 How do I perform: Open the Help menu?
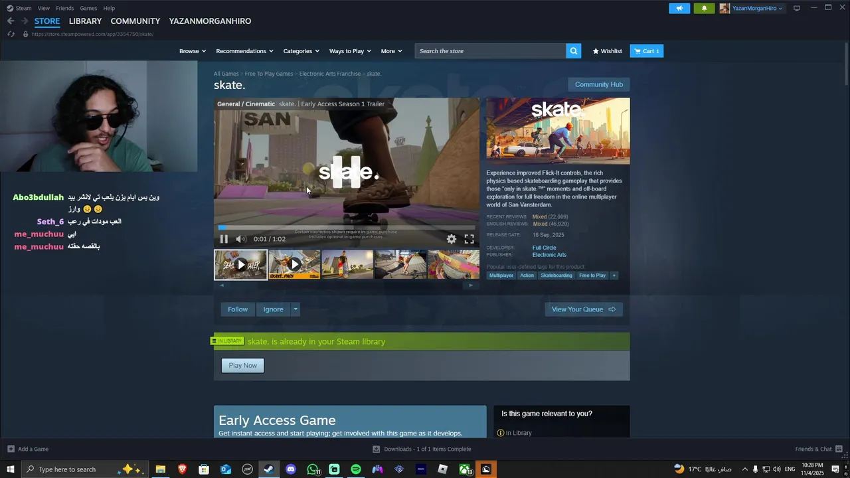point(109,8)
